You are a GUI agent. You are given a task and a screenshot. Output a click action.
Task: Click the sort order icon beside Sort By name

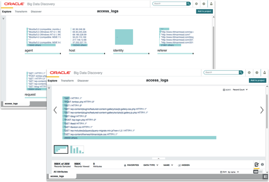[x=221, y=172]
